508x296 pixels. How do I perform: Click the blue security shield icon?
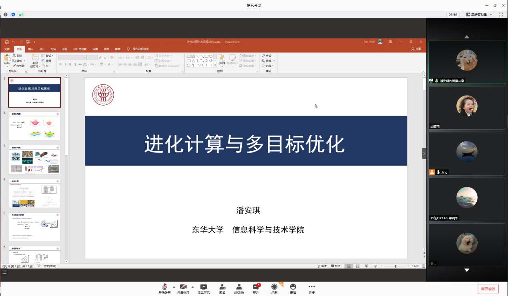pyautogui.click(x=13, y=14)
